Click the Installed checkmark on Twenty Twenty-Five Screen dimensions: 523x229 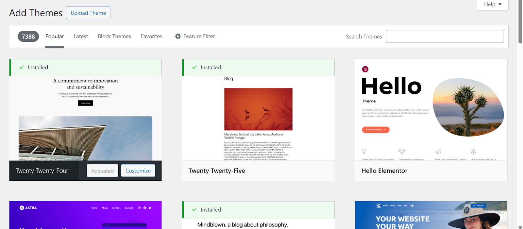point(194,67)
